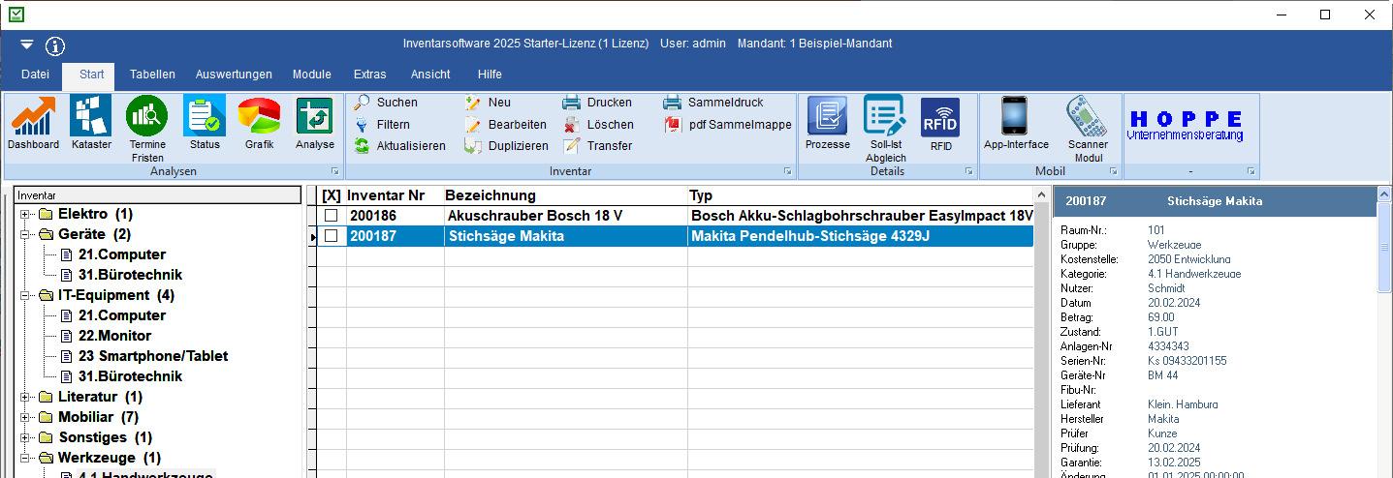Image resolution: width=1393 pixels, height=478 pixels.
Task: Select 21.Computer under Geräte
Action: pyautogui.click(x=122, y=254)
